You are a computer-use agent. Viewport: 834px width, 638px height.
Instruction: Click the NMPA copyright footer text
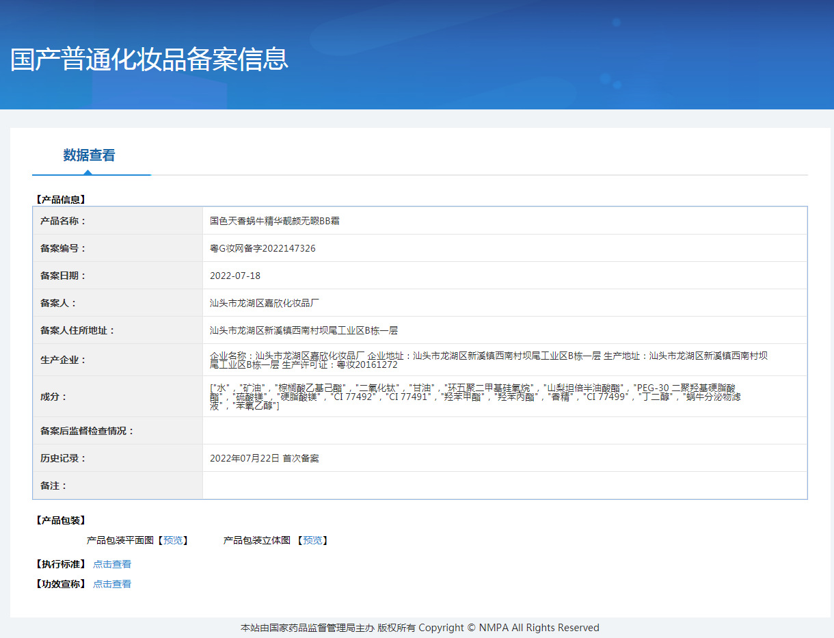point(417,627)
